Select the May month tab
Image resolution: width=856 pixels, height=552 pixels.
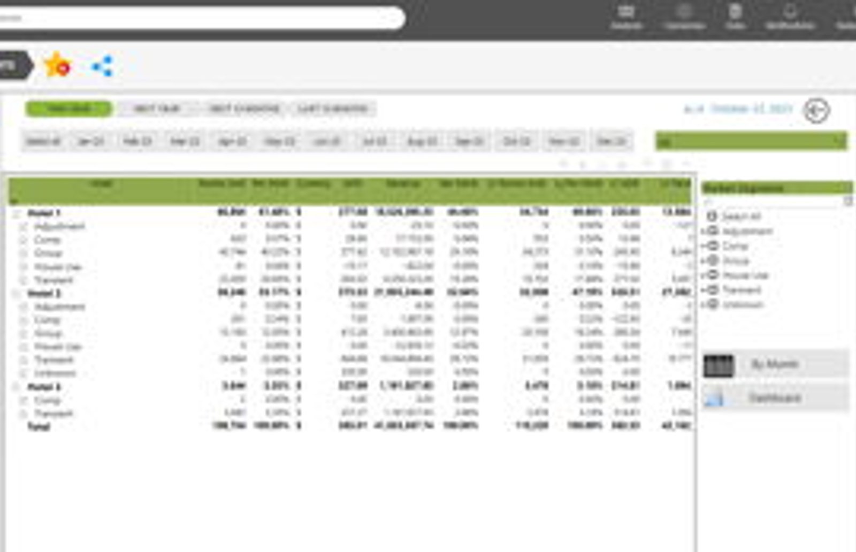(x=280, y=141)
